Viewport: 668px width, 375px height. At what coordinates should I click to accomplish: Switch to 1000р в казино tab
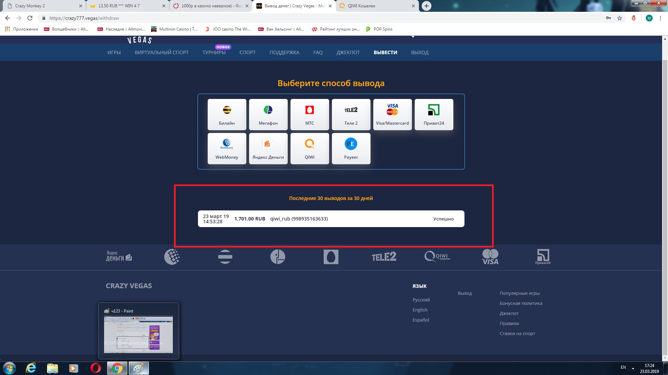pos(211,6)
